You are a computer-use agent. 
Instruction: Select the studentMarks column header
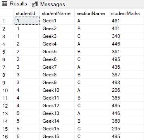(127, 13)
